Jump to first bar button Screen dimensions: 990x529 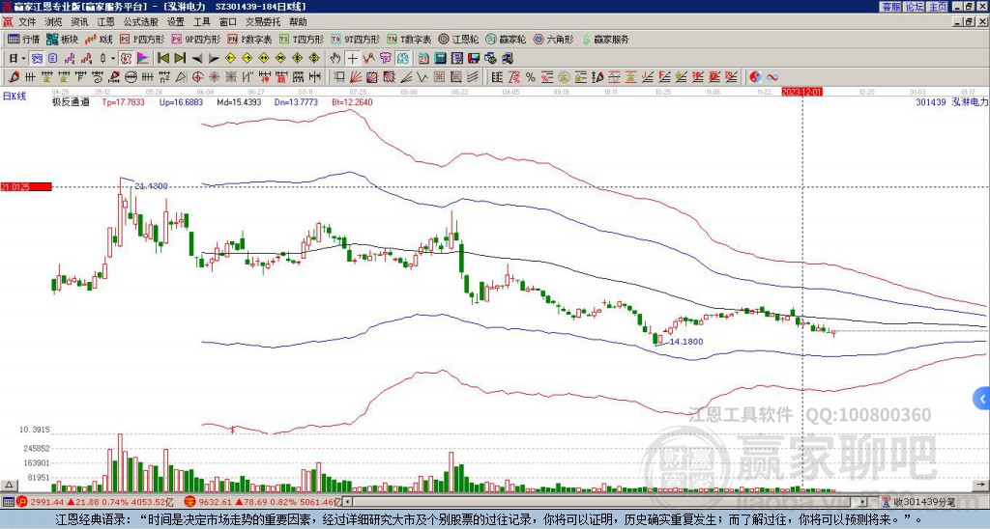coord(162,59)
